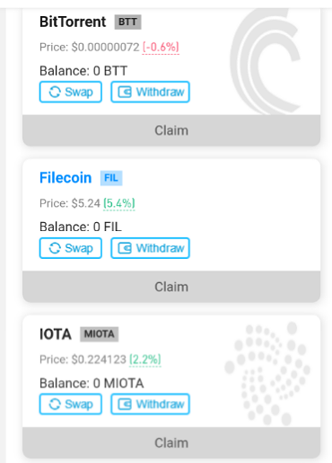Claim BitTorrent from the faucet
The image size is (332, 463).
pos(171,130)
